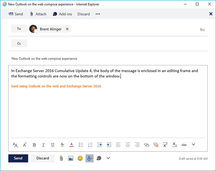Image resolution: width=216 pixels, height=171 pixels.
Task: Click Attach in the top toolbar
Action: coord(38,14)
